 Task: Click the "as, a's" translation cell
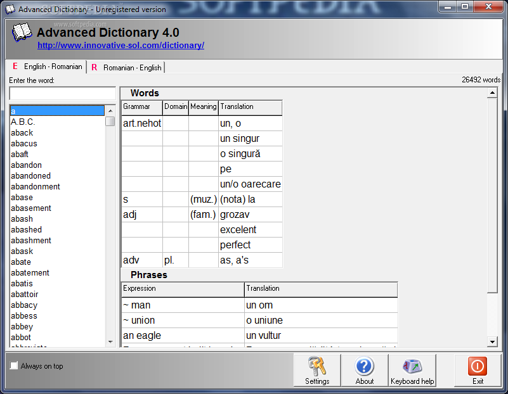pos(251,260)
